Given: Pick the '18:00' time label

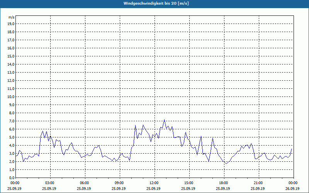Looking at the screenshot, I should (224, 183).
